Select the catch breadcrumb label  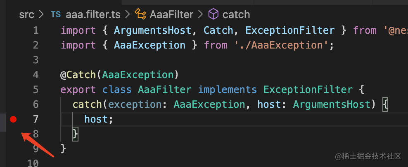pos(236,15)
